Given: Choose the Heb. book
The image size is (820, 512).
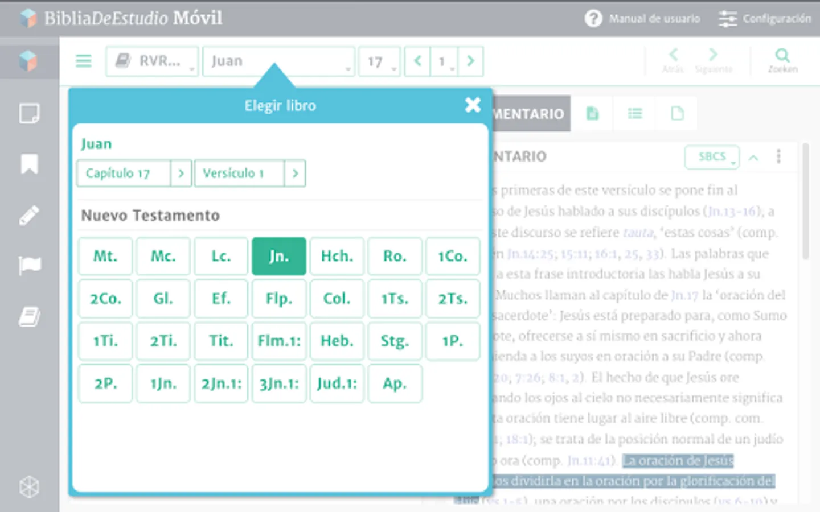Looking at the screenshot, I should point(337,341).
